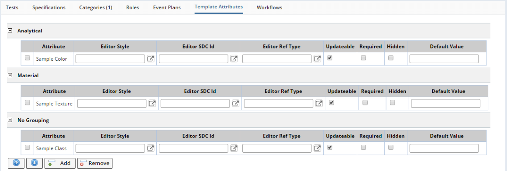Collapse the Material group
The width and height of the screenshot is (507, 171).
(x=10, y=75)
